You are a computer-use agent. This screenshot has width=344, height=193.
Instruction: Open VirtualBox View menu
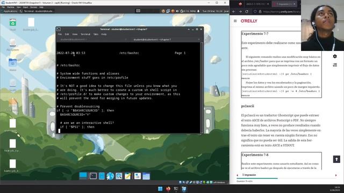(19, 7)
